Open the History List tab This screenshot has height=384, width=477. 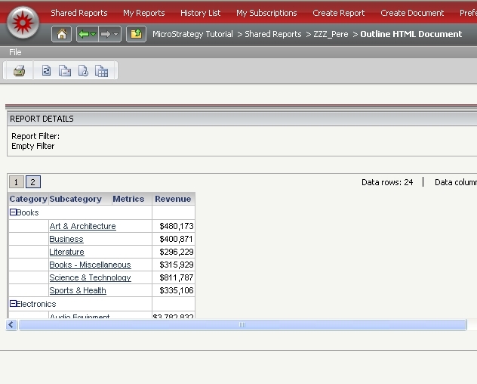pyautogui.click(x=200, y=13)
